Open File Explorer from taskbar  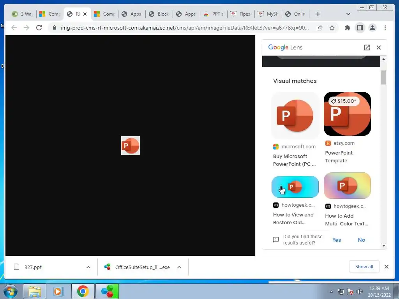pyautogui.click(x=35, y=291)
